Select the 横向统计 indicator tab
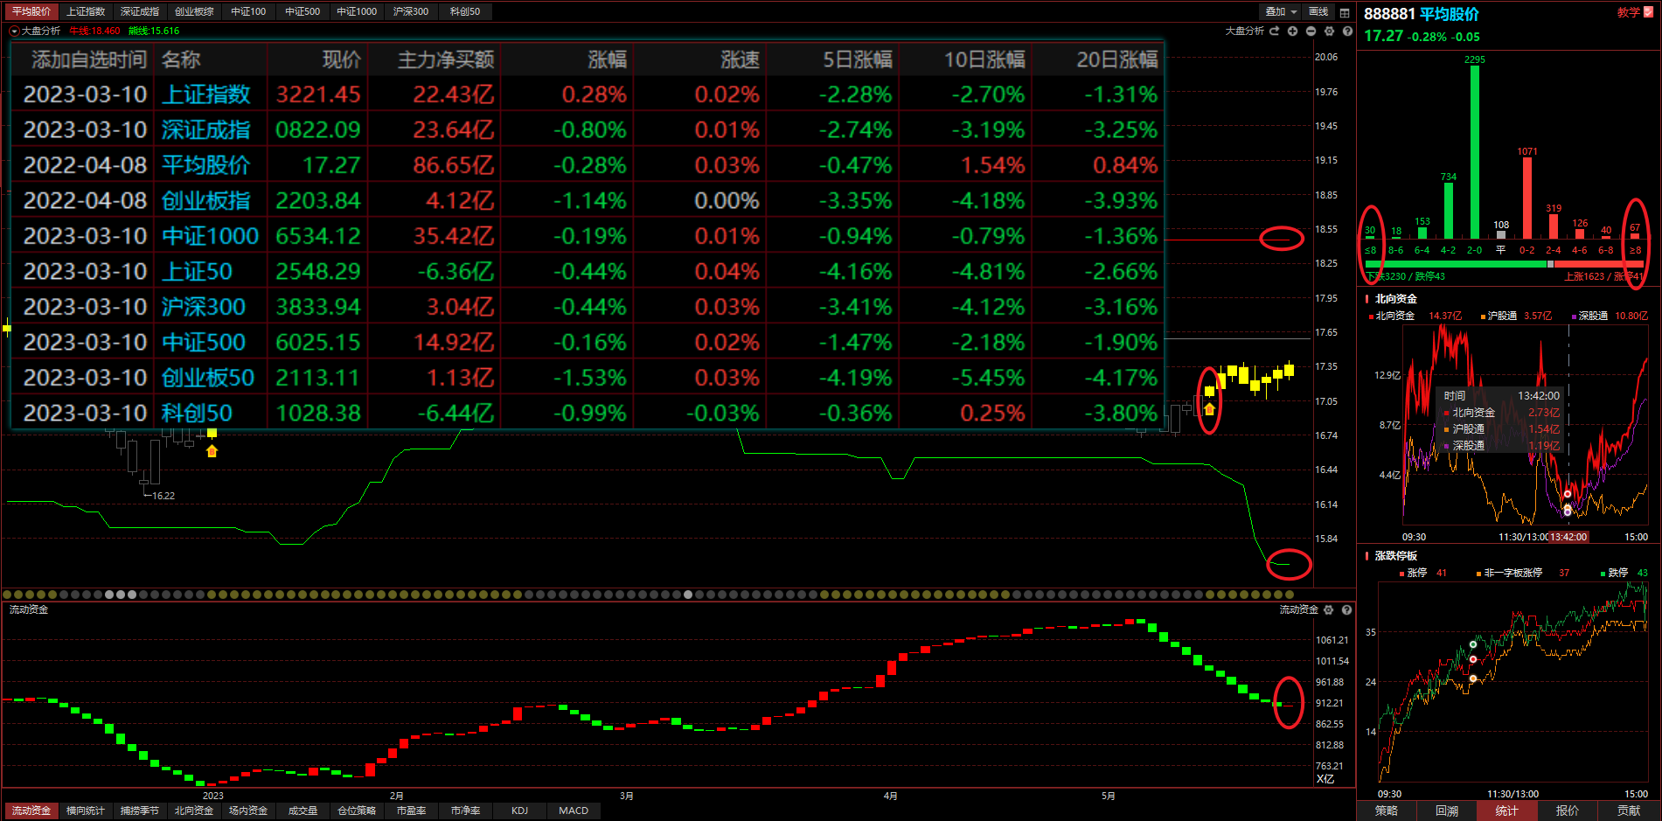The width and height of the screenshot is (1662, 821). pyautogui.click(x=86, y=811)
